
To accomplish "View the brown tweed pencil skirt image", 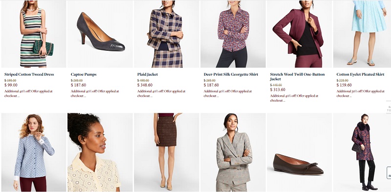I will (166, 152).
